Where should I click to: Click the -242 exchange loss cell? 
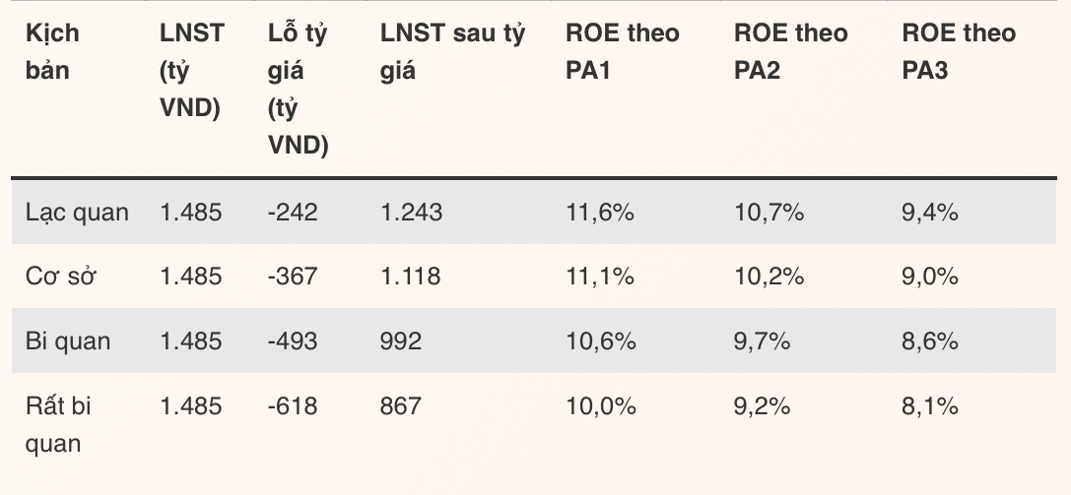[x=293, y=212]
